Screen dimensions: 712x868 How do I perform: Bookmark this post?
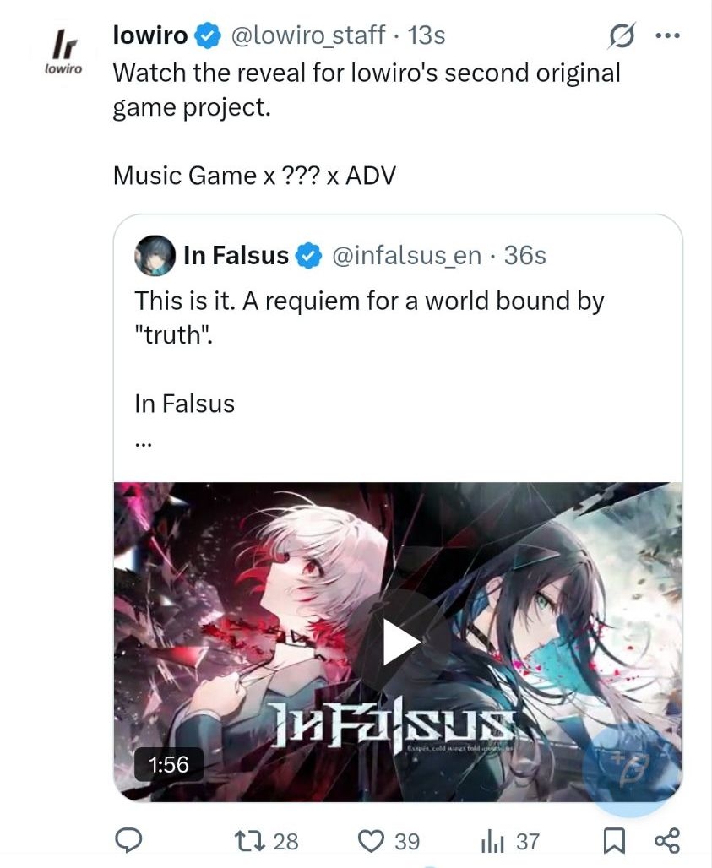[x=614, y=841]
